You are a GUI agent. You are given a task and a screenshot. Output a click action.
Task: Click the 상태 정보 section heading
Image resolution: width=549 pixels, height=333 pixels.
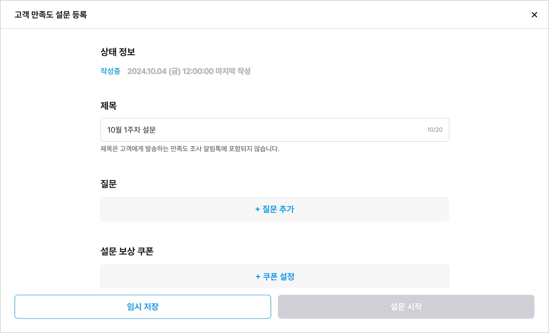click(118, 53)
